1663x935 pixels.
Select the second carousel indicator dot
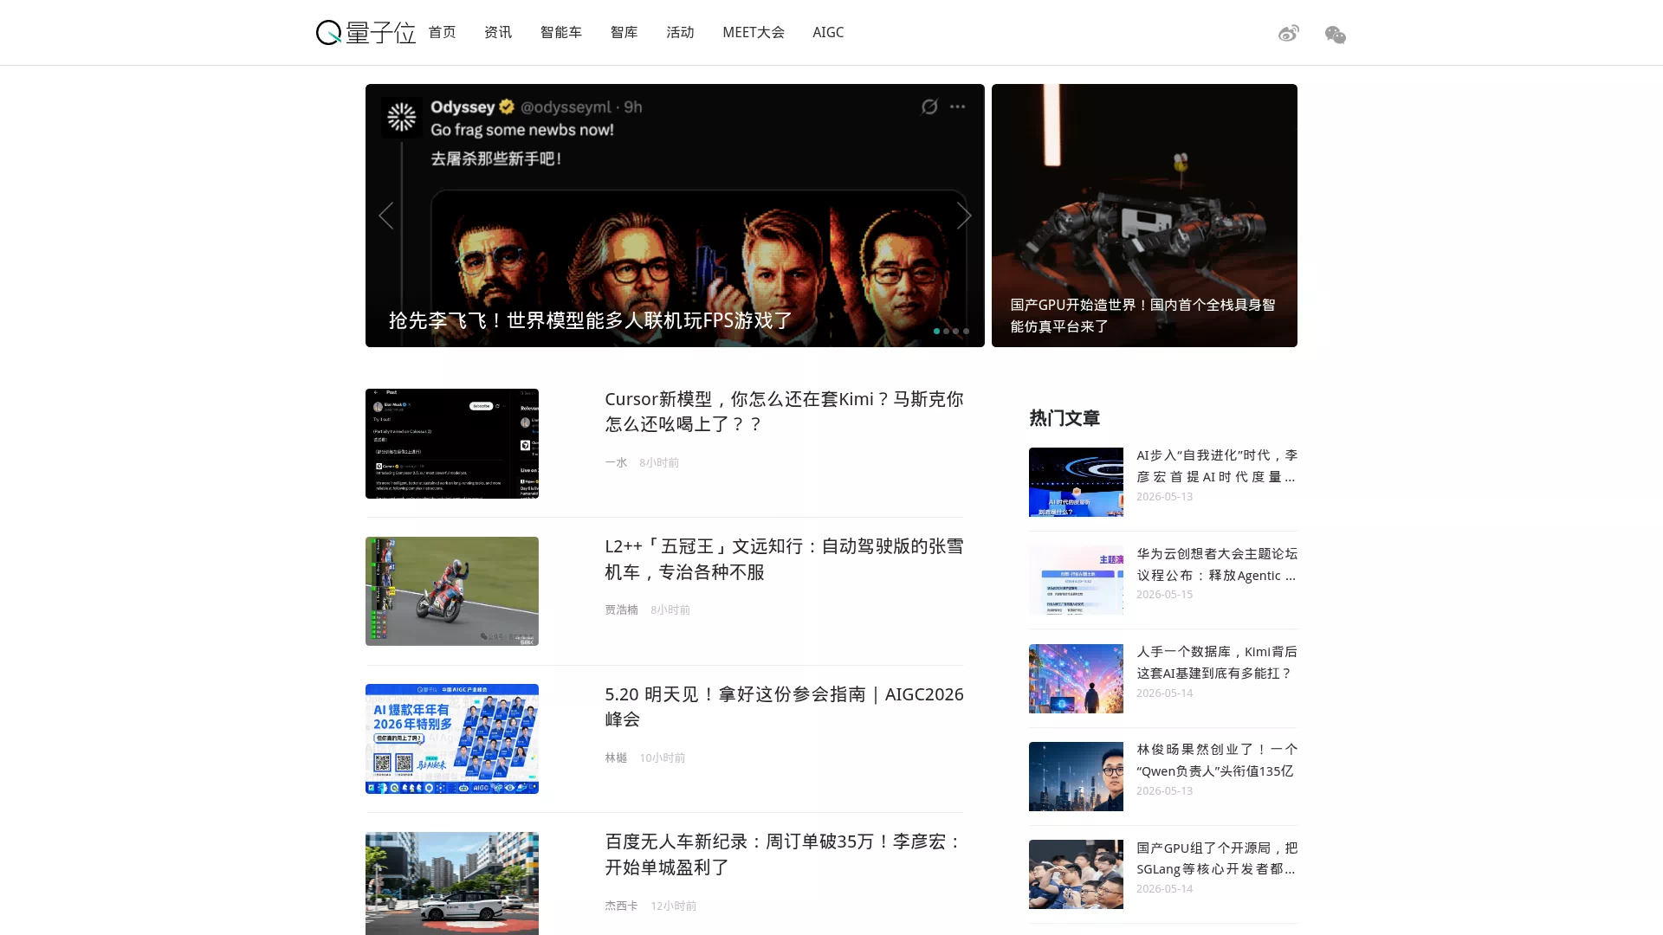(x=946, y=331)
